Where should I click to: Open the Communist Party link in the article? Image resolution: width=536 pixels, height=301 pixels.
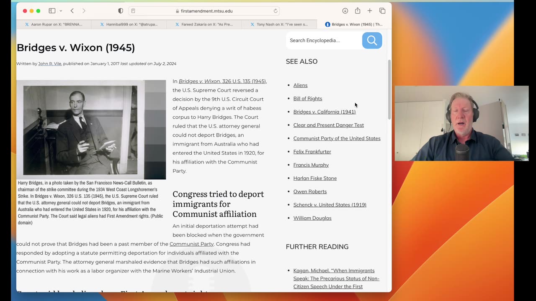tap(191, 244)
